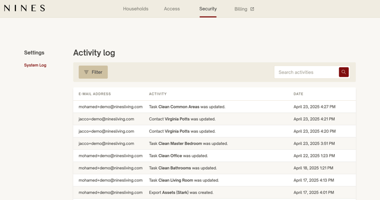The width and height of the screenshot is (380, 200).
Task: Click date April 22, 2025 1:23 PM
Action: pos(314,156)
